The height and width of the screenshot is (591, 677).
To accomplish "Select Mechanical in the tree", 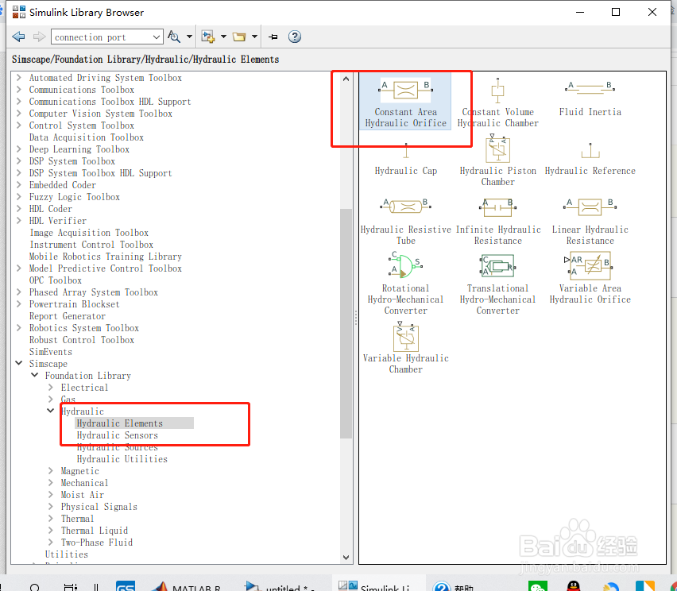I will click(84, 483).
